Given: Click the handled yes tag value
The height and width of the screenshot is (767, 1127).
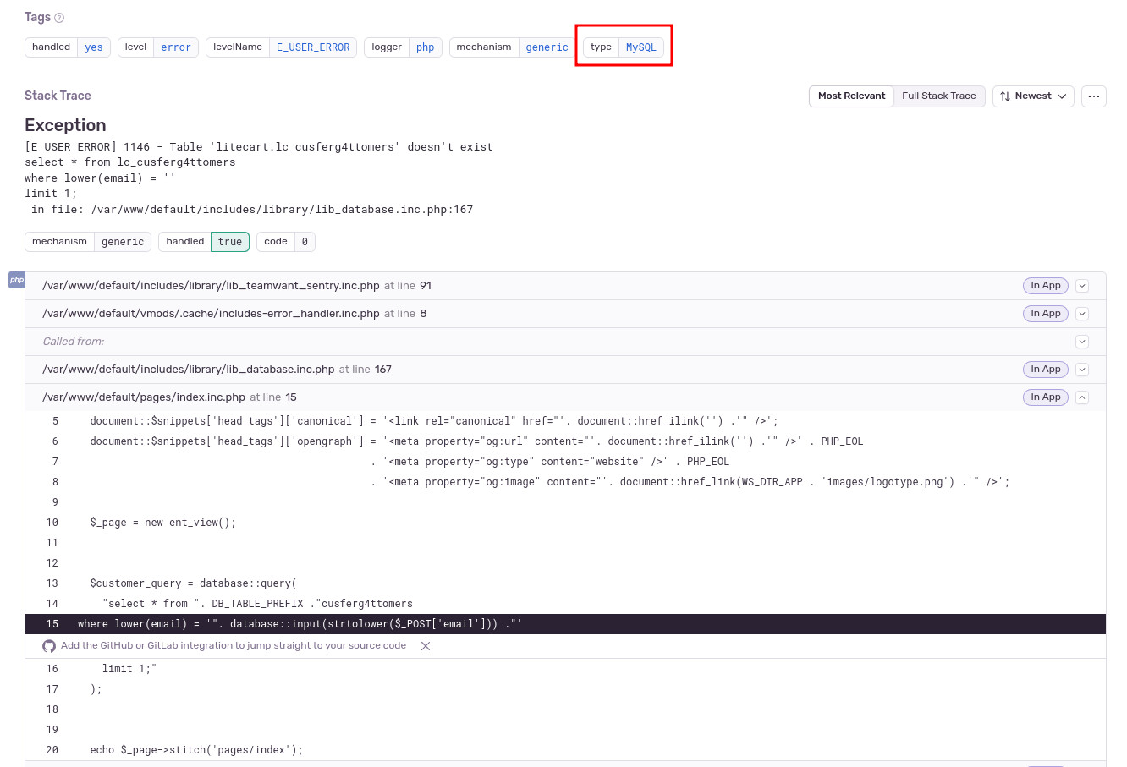Looking at the screenshot, I should point(94,47).
